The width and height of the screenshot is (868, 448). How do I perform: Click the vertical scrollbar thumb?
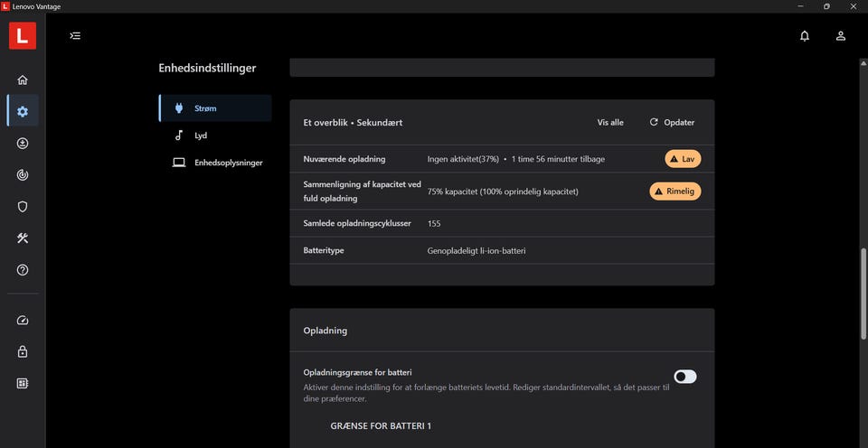863,294
